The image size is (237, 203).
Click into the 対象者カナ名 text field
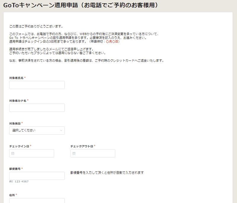(x=37, y=108)
